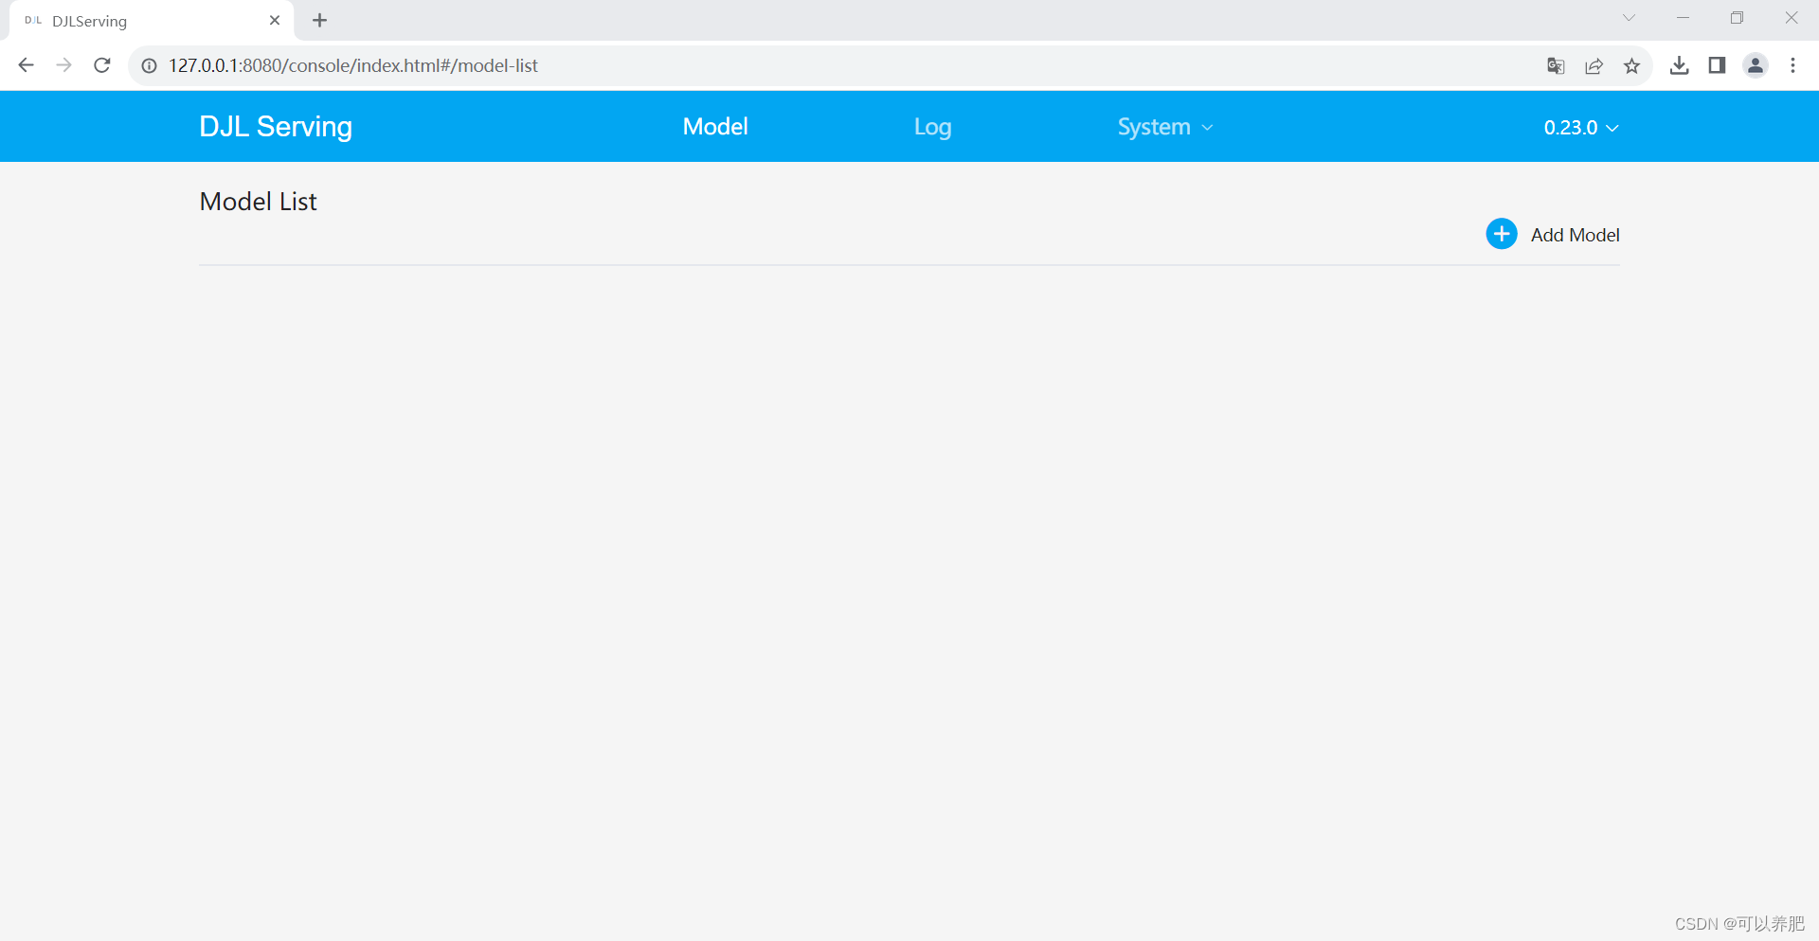Open a new browser tab
This screenshot has width=1819, height=941.
pyautogui.click(x=320, y=20)
